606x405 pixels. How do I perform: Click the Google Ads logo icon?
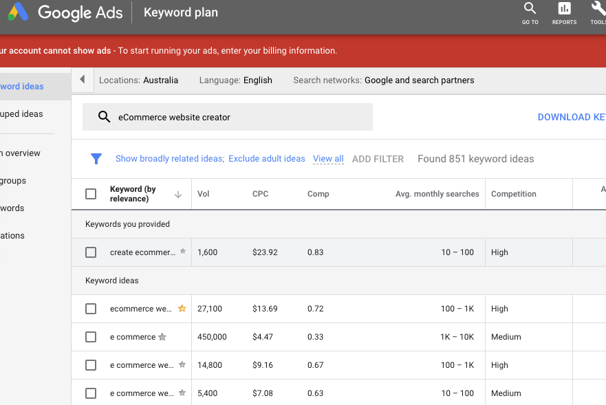18,12
